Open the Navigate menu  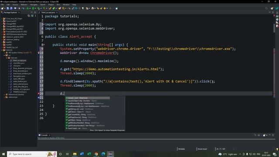coord(34,5)
